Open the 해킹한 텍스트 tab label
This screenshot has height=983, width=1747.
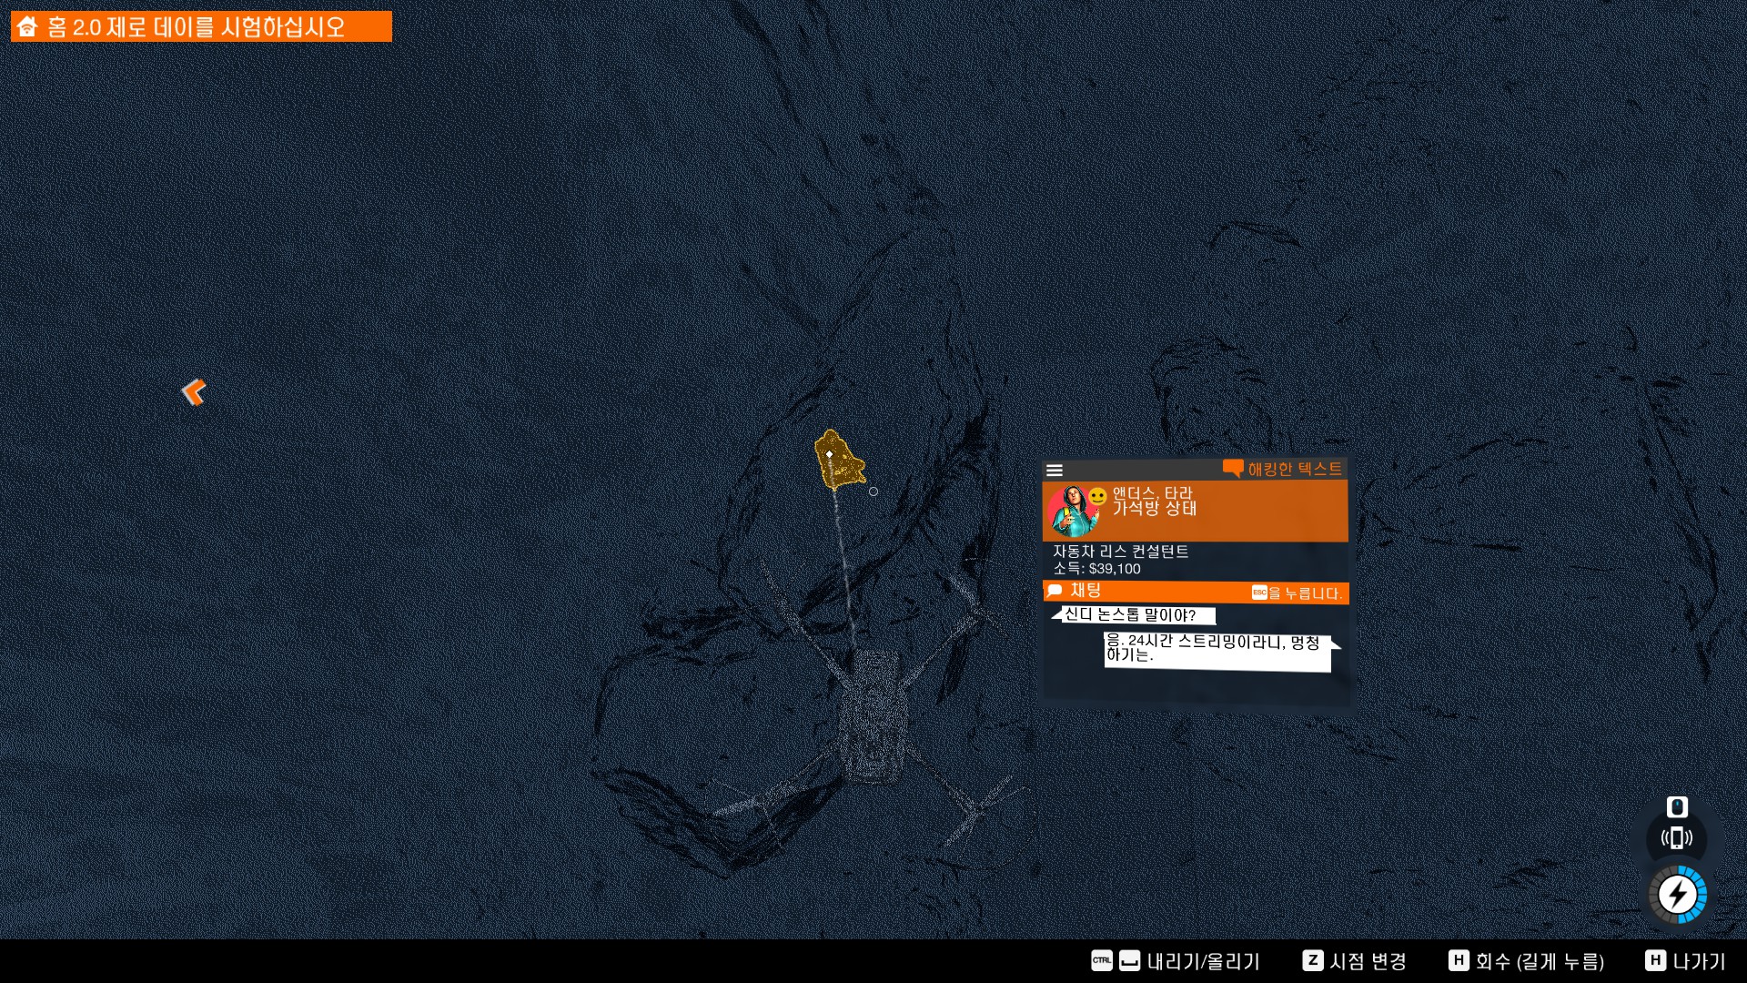coord(1294,469)
